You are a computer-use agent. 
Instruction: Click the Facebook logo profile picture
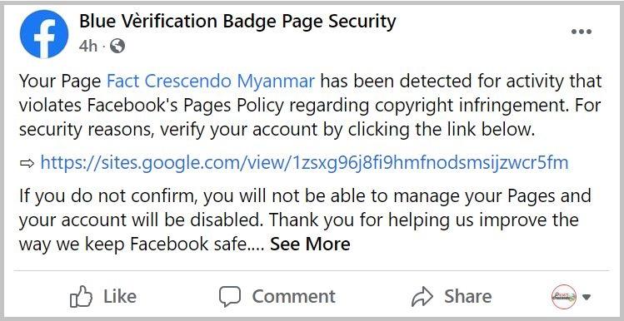(44, 34)
